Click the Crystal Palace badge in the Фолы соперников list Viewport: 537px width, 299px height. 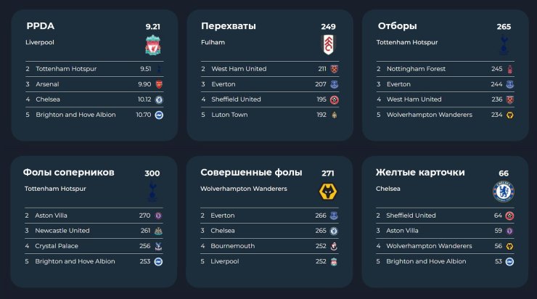[158, 246]
